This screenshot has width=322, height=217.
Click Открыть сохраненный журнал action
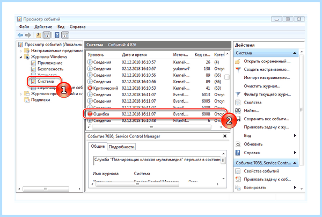pos(267,61)
